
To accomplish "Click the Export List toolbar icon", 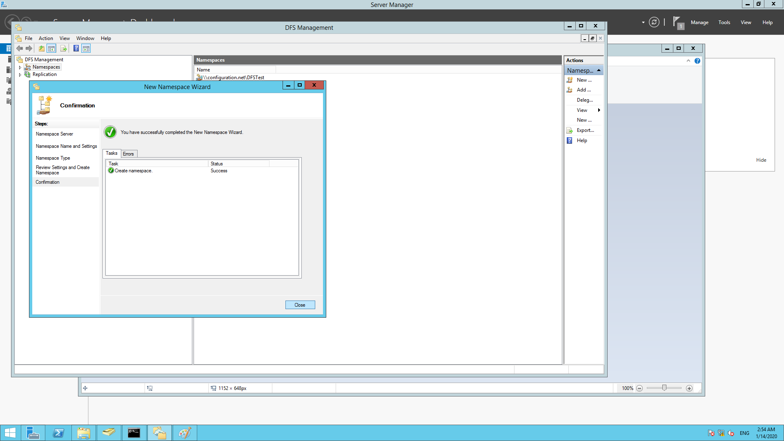I will pyautogui.click(x=64, y=48).
